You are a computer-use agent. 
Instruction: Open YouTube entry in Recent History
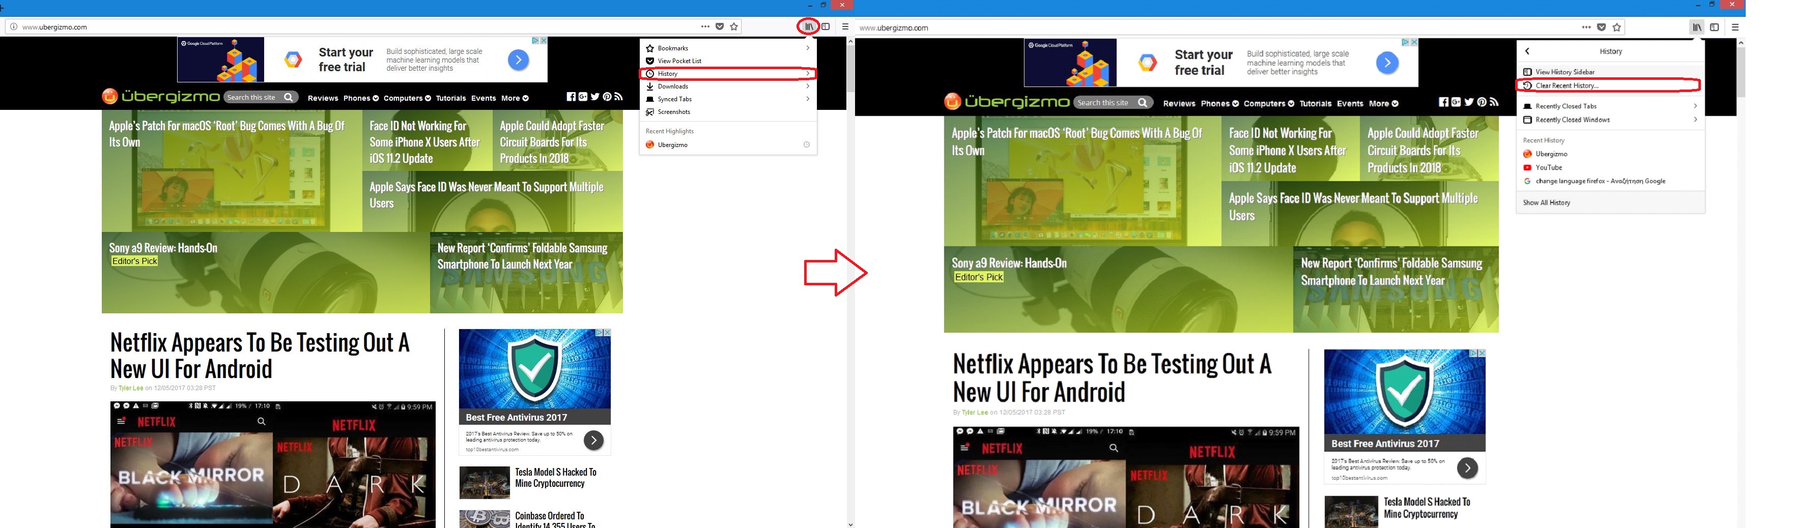click(x=1611, y=167)
